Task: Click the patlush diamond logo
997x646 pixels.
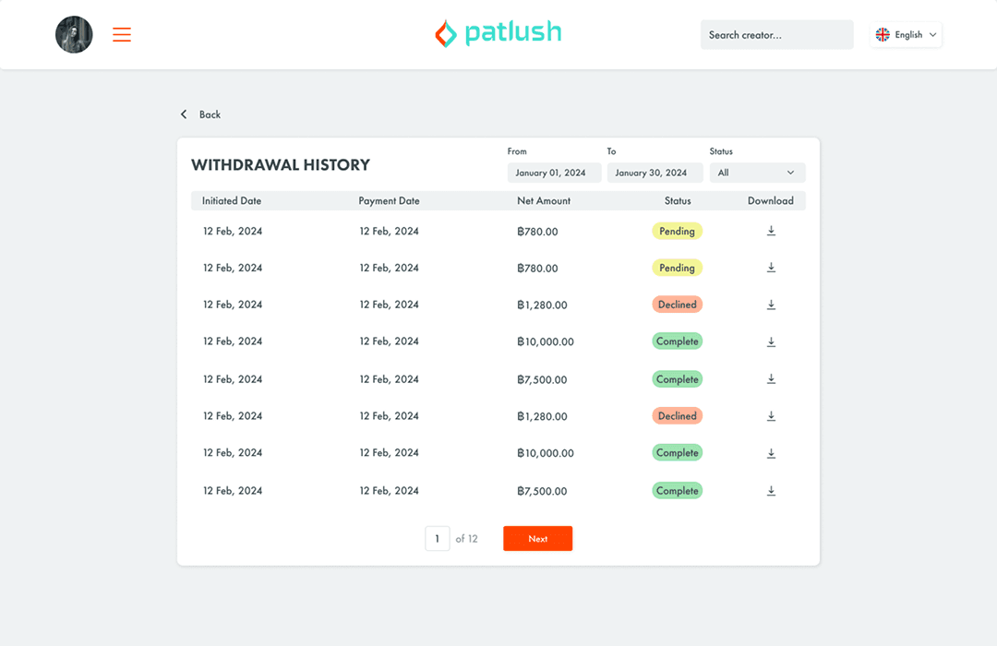Action: (x=445, y=33)
